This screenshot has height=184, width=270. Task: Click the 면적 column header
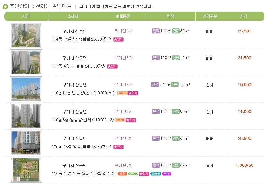pos(171,16)
